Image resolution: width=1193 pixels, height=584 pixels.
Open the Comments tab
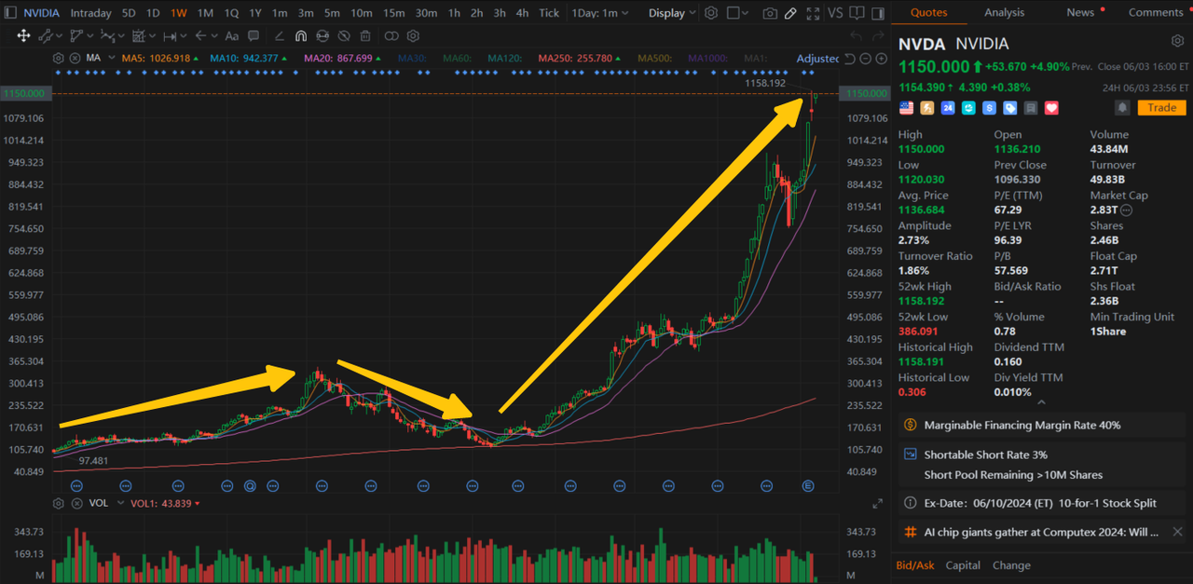(x=1156, y=12)
